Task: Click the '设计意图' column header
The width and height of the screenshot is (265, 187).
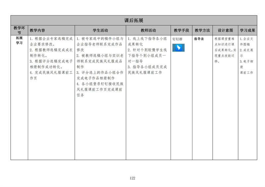Action: 225,30
